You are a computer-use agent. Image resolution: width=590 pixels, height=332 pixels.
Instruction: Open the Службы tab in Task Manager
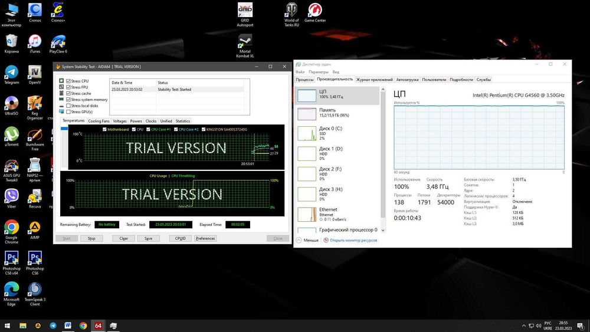click(x=484, y=80)
